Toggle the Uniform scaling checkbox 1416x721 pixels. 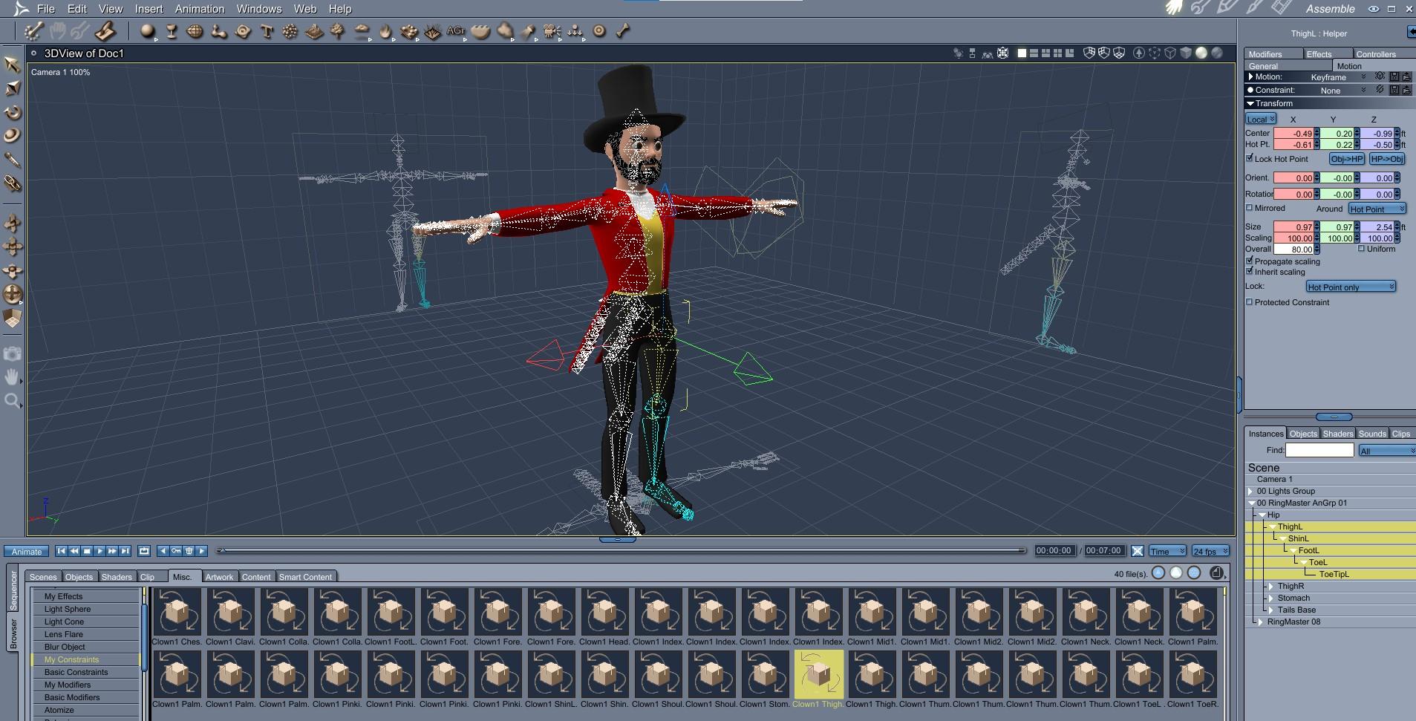pyautogui.click(x=1362, y=249)
